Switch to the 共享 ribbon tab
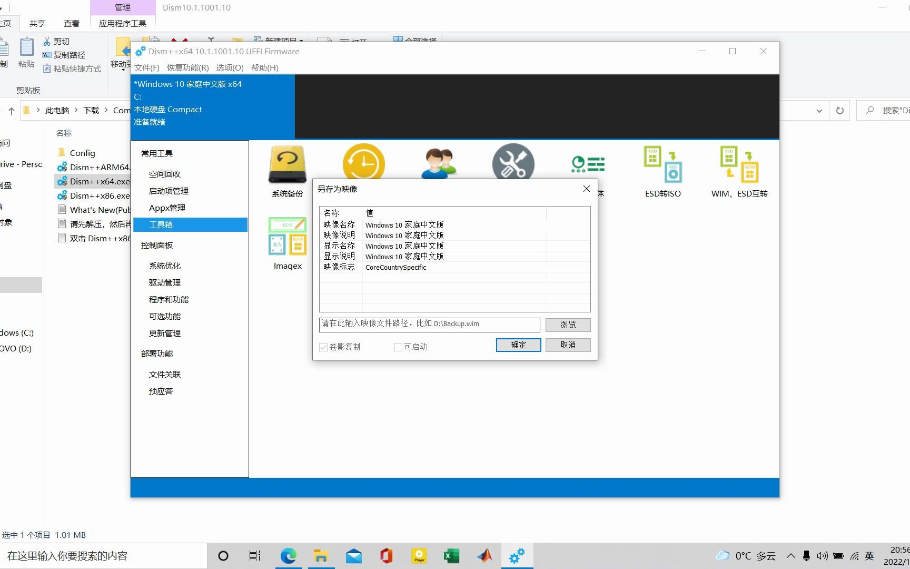The width and height of the screenshot is (910, 569). [x=37, y=23]
